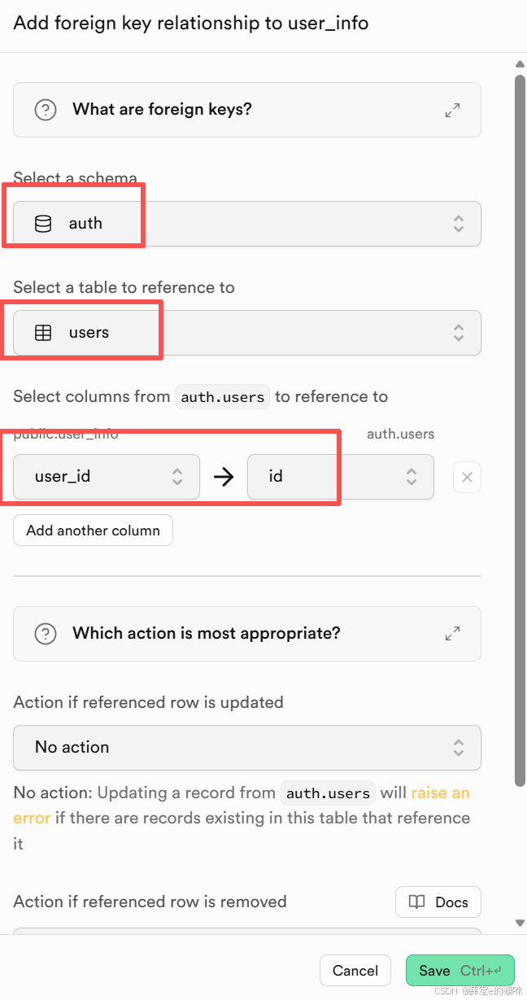Open the users table reference dropdown
The image size is (527, 1000).
[246, 333]
